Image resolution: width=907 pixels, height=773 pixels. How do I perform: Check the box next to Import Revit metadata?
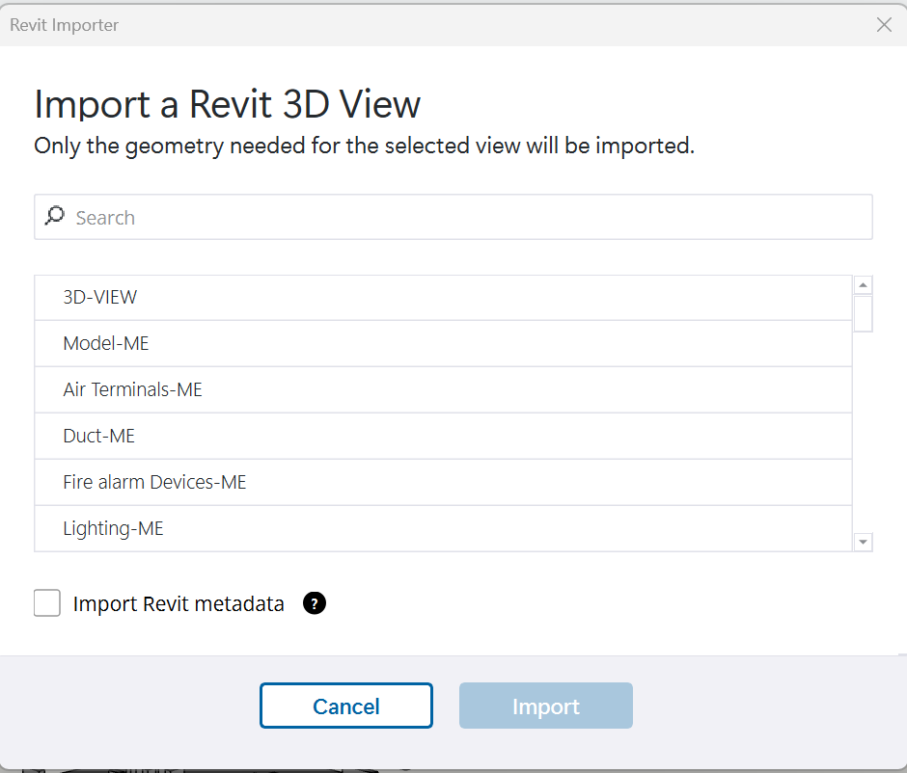coord(46,602)
